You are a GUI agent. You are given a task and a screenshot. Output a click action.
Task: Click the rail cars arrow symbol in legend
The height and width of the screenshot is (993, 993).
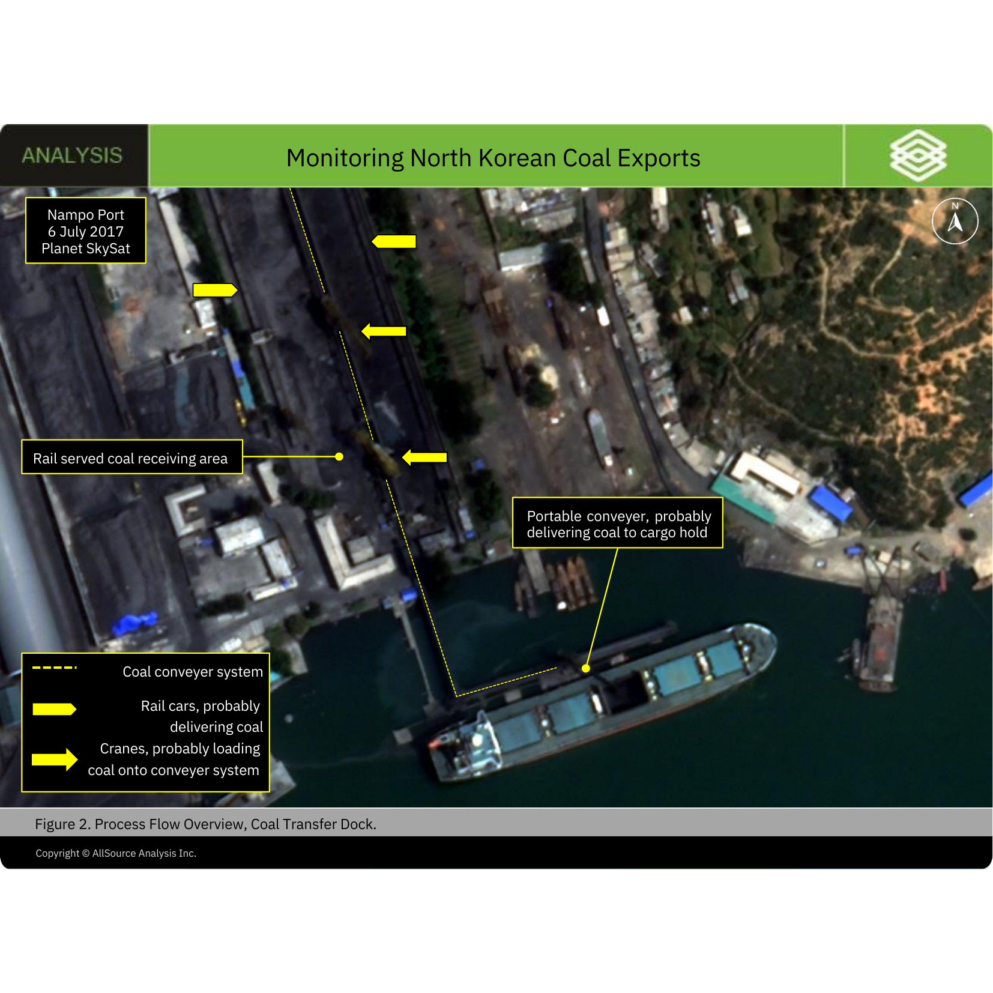(55, 708)
